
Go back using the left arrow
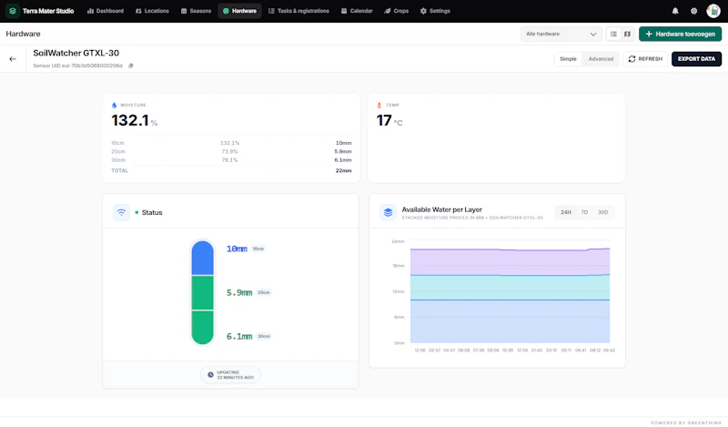(13, 59)
